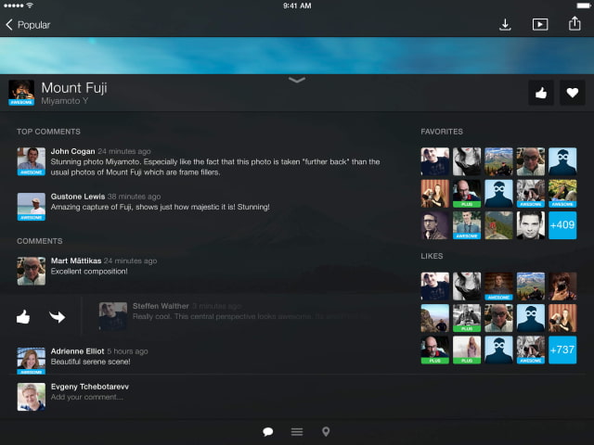This screenshot has height=445, width=594.
Task: Open Mart Mättikas's profile name
Action: (76, 261)
